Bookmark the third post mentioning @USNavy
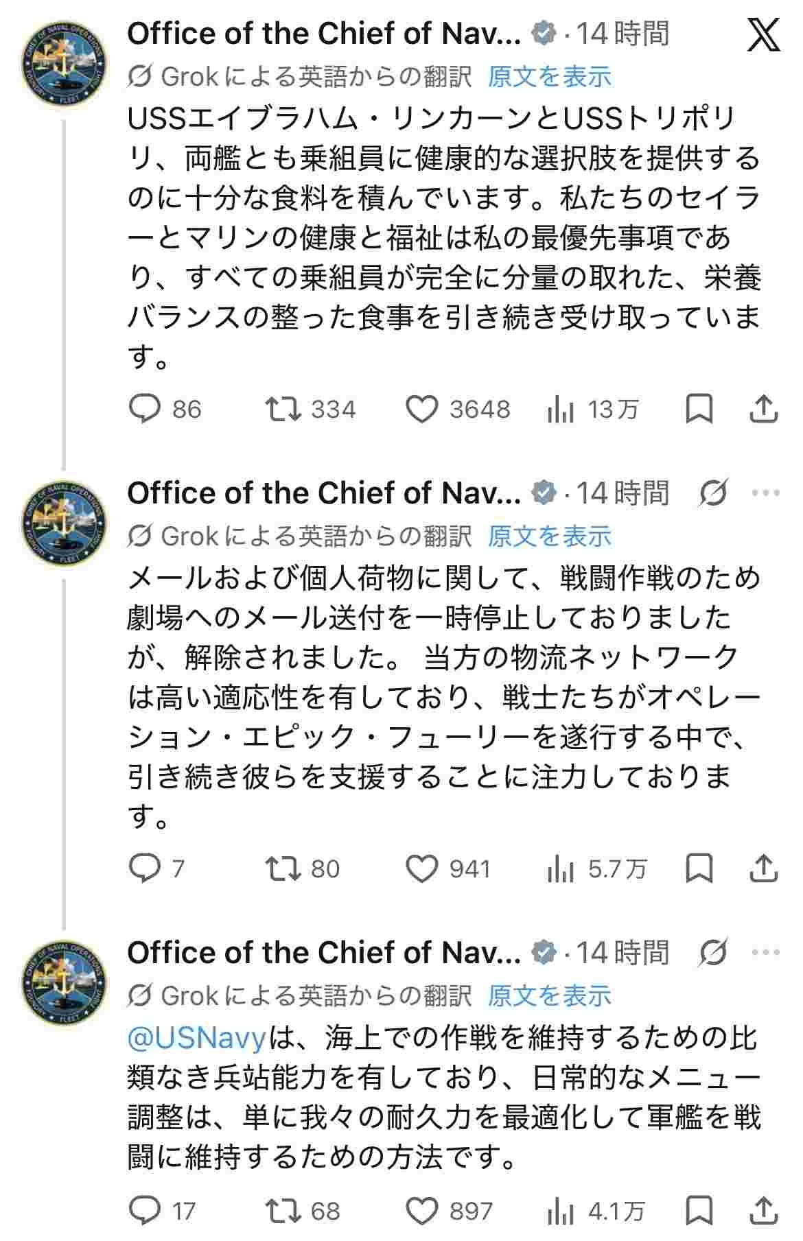Image resolution: width=803 pixels, height=1241 pixels. point(699,1210)
